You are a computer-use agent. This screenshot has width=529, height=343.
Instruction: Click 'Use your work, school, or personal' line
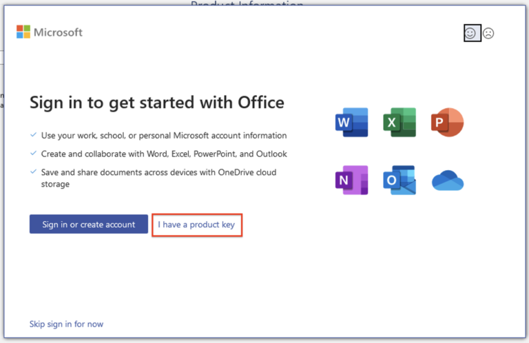[164, 136]
